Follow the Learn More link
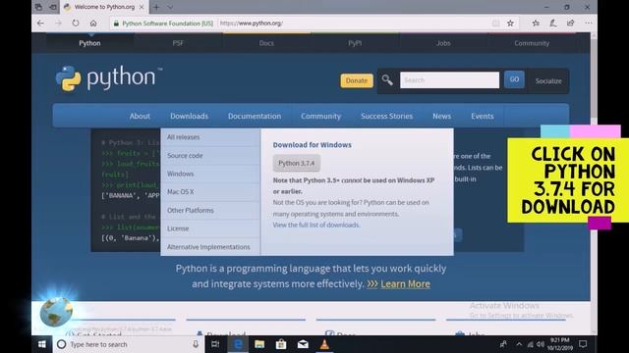629x353 pixels. click(405, 283)
